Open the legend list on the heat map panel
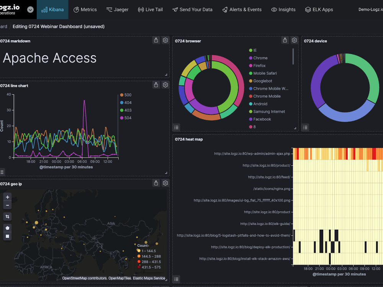383x287 pixels. click(176, 279)
